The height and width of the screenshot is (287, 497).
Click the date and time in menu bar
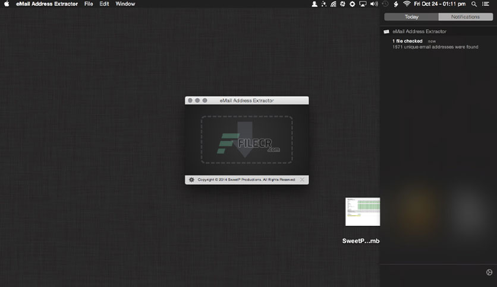click(439, 4)
